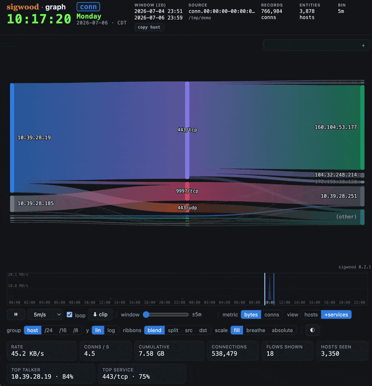Click the 10:17:20 clock display
Screen dimensions: 372x386
(x=39, y=19)
